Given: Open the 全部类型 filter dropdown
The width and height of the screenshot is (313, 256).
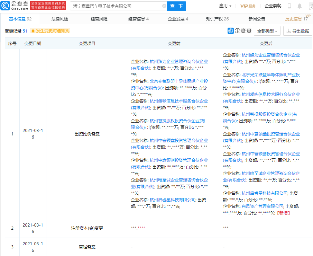Looking at the screenshot, I should click(x=267, y=31).
